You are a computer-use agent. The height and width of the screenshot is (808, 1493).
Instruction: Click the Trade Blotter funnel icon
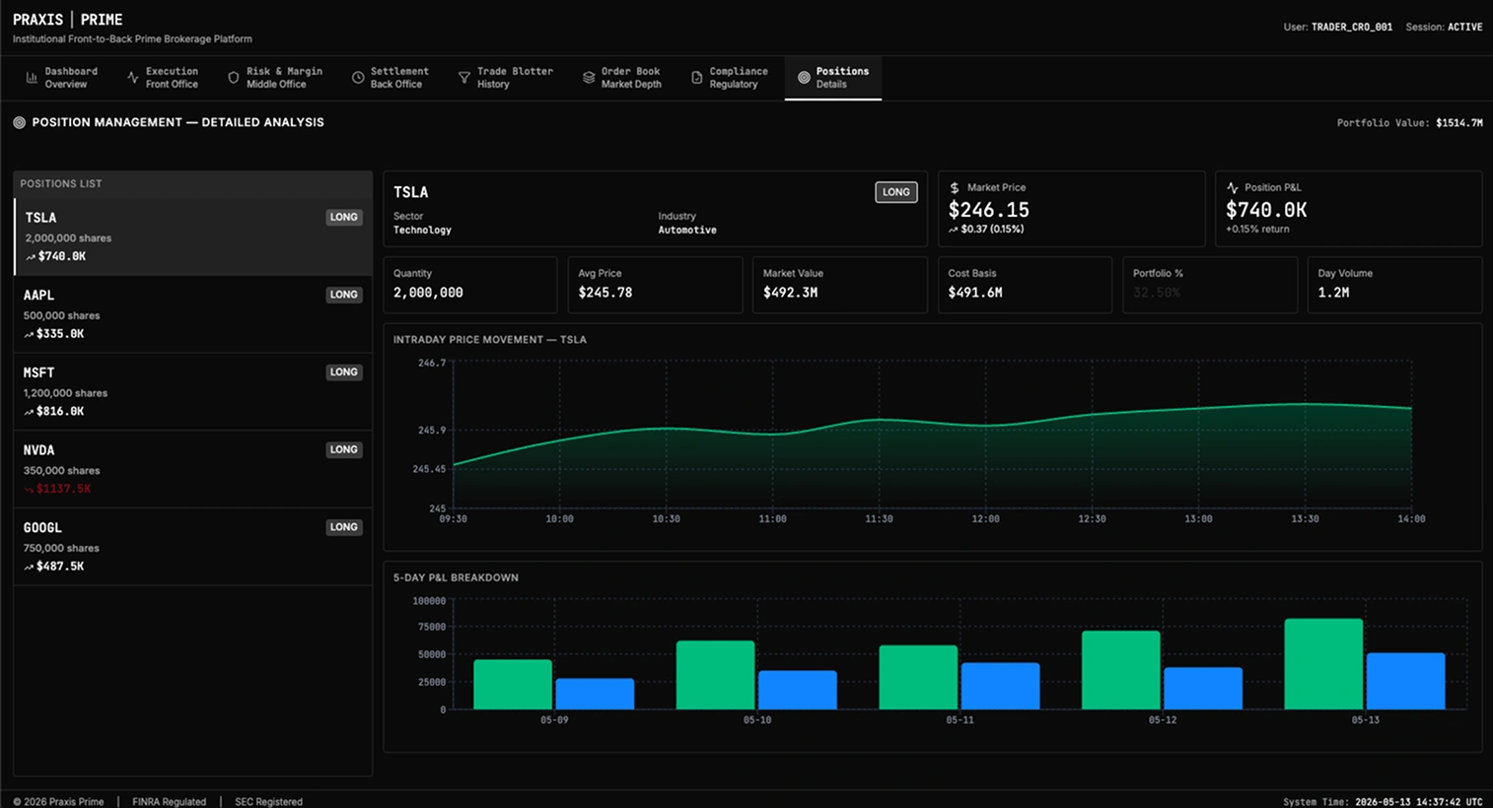pos(463,77)
